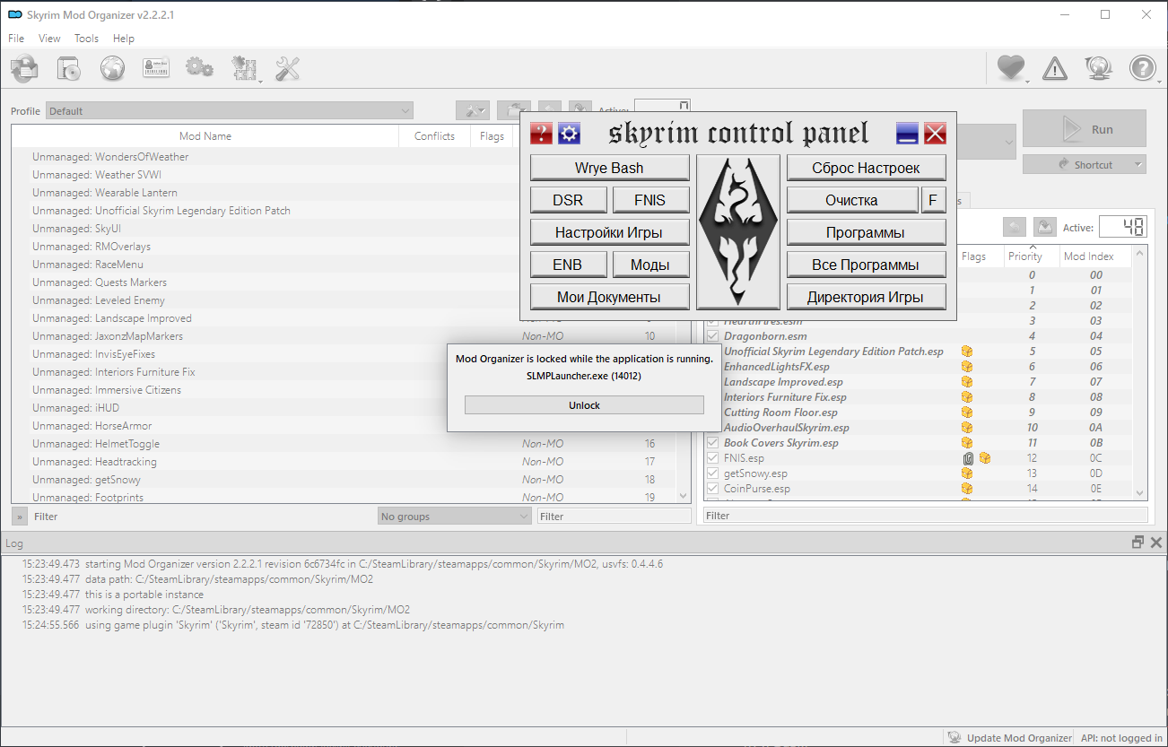Click the create backup icon beside Active 48

1044,228
